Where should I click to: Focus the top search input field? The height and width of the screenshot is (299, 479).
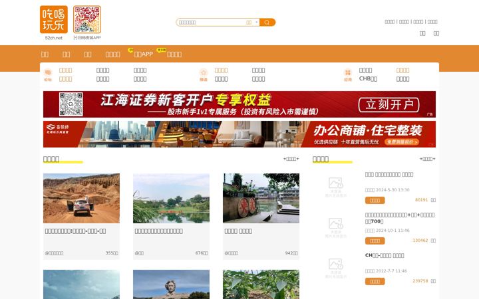pos(211,23)
